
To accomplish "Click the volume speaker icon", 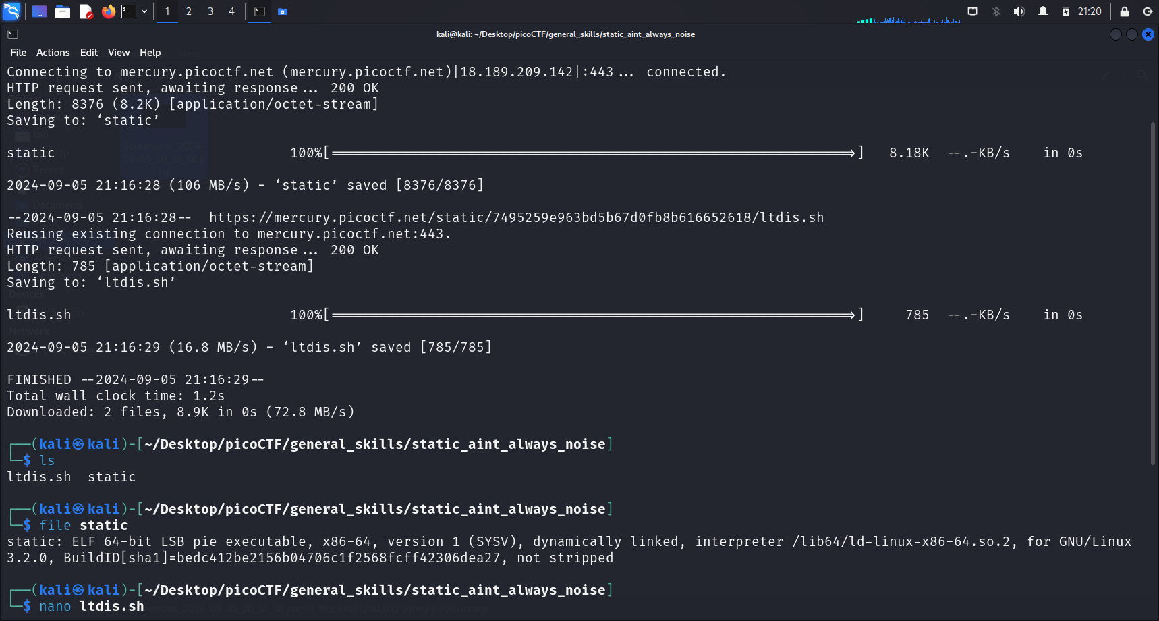I will pyautogui.click(x=1019, y=11).
